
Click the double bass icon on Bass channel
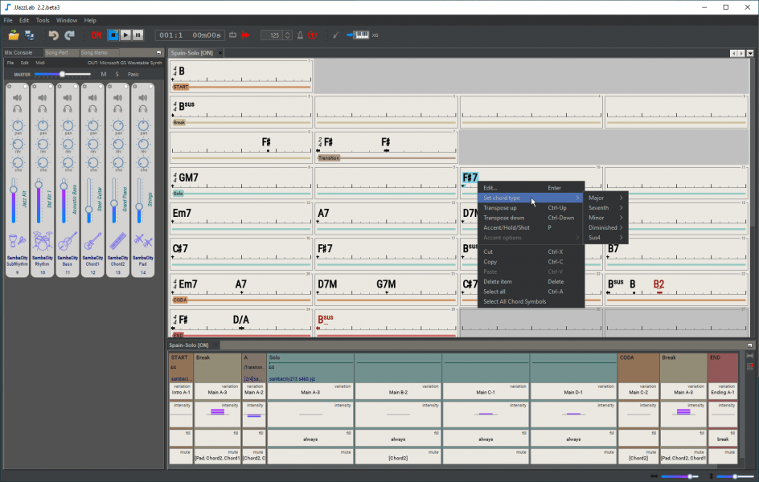[68, 241]
